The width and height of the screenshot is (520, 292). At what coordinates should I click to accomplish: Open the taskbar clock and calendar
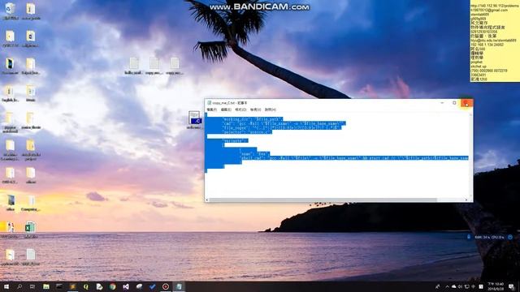(x=496, y=286)
